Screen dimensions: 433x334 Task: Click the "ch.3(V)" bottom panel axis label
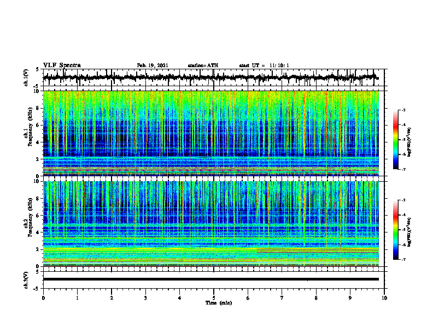coord(26,281)
